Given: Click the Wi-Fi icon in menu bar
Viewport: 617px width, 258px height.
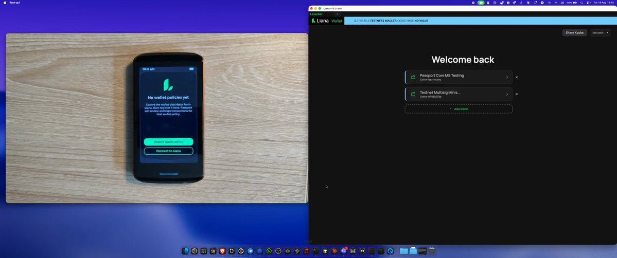Looking at the screenshot, I should click(x=556, y=3).
